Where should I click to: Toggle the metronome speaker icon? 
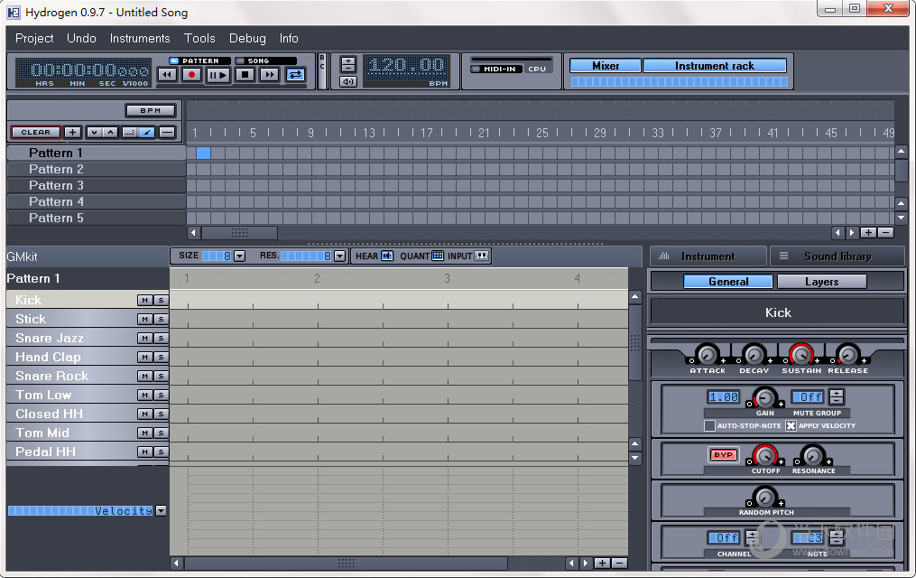click(x=348, y=81)
